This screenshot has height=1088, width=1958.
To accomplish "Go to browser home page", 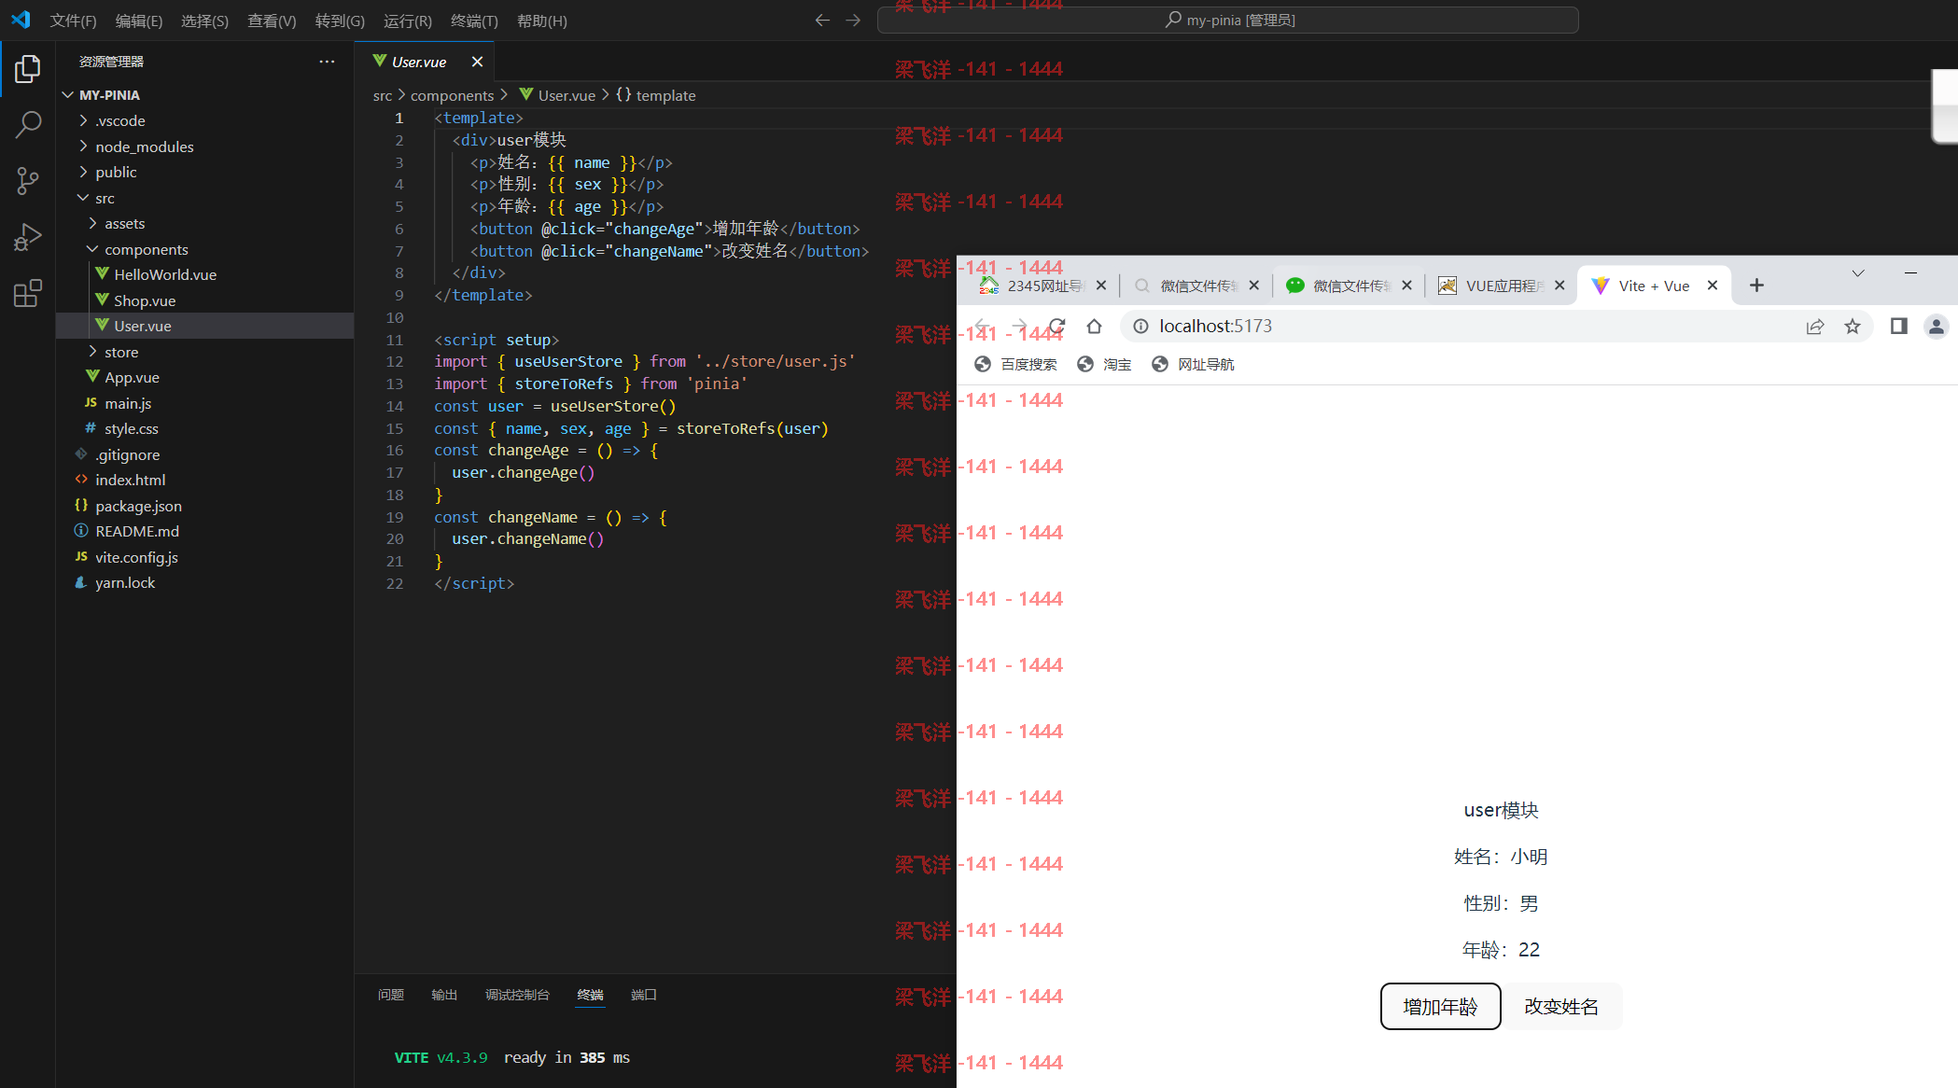I will [1094, 326].
